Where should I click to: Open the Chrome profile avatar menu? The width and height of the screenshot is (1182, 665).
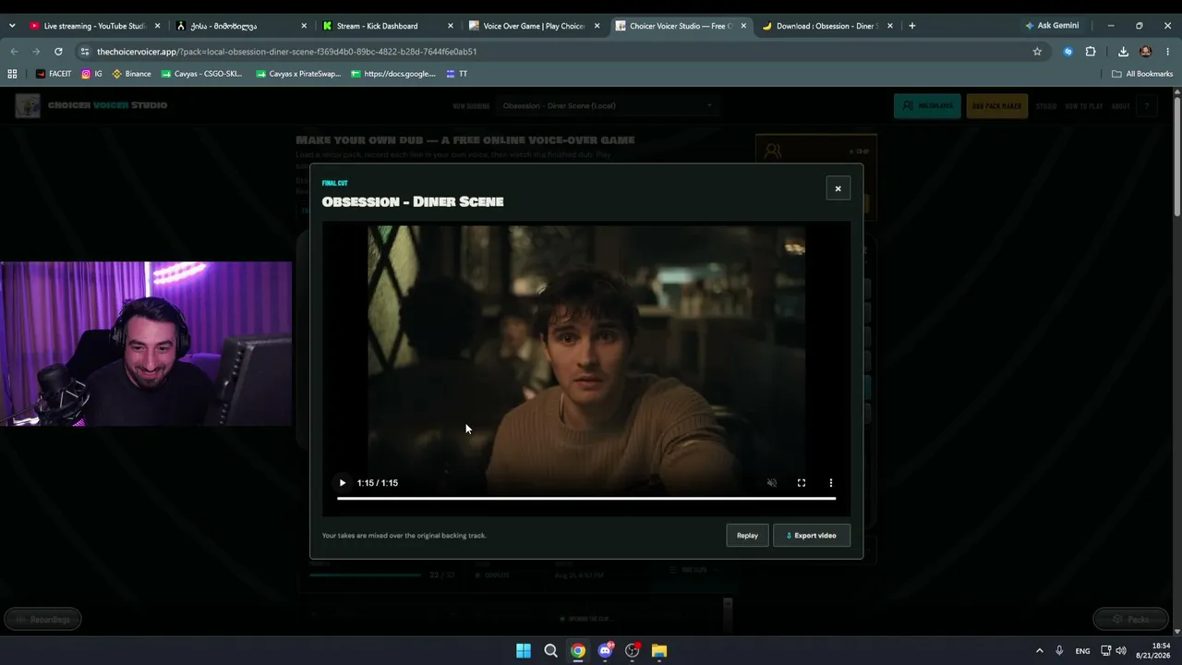[1146, 52]
